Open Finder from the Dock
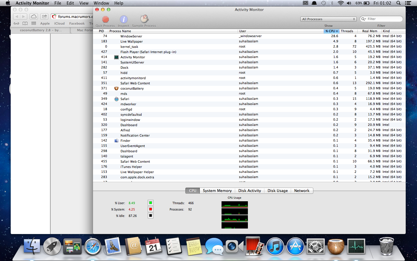This screenshot has height=261, width=417. (x=32, y=246)
